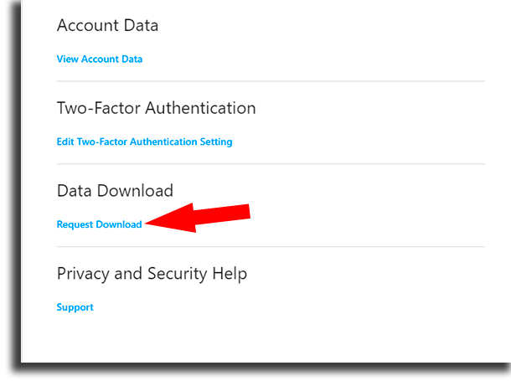Click the empty white area below Support
The height and width of the screenshot is (381, 511).
tap(261, 338)
